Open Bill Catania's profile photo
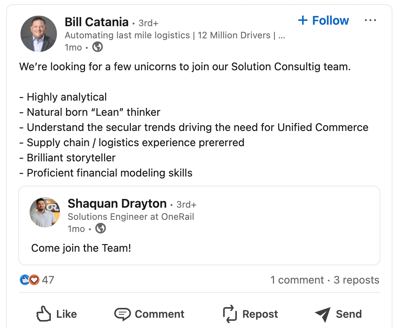 [x=39, y=34]
